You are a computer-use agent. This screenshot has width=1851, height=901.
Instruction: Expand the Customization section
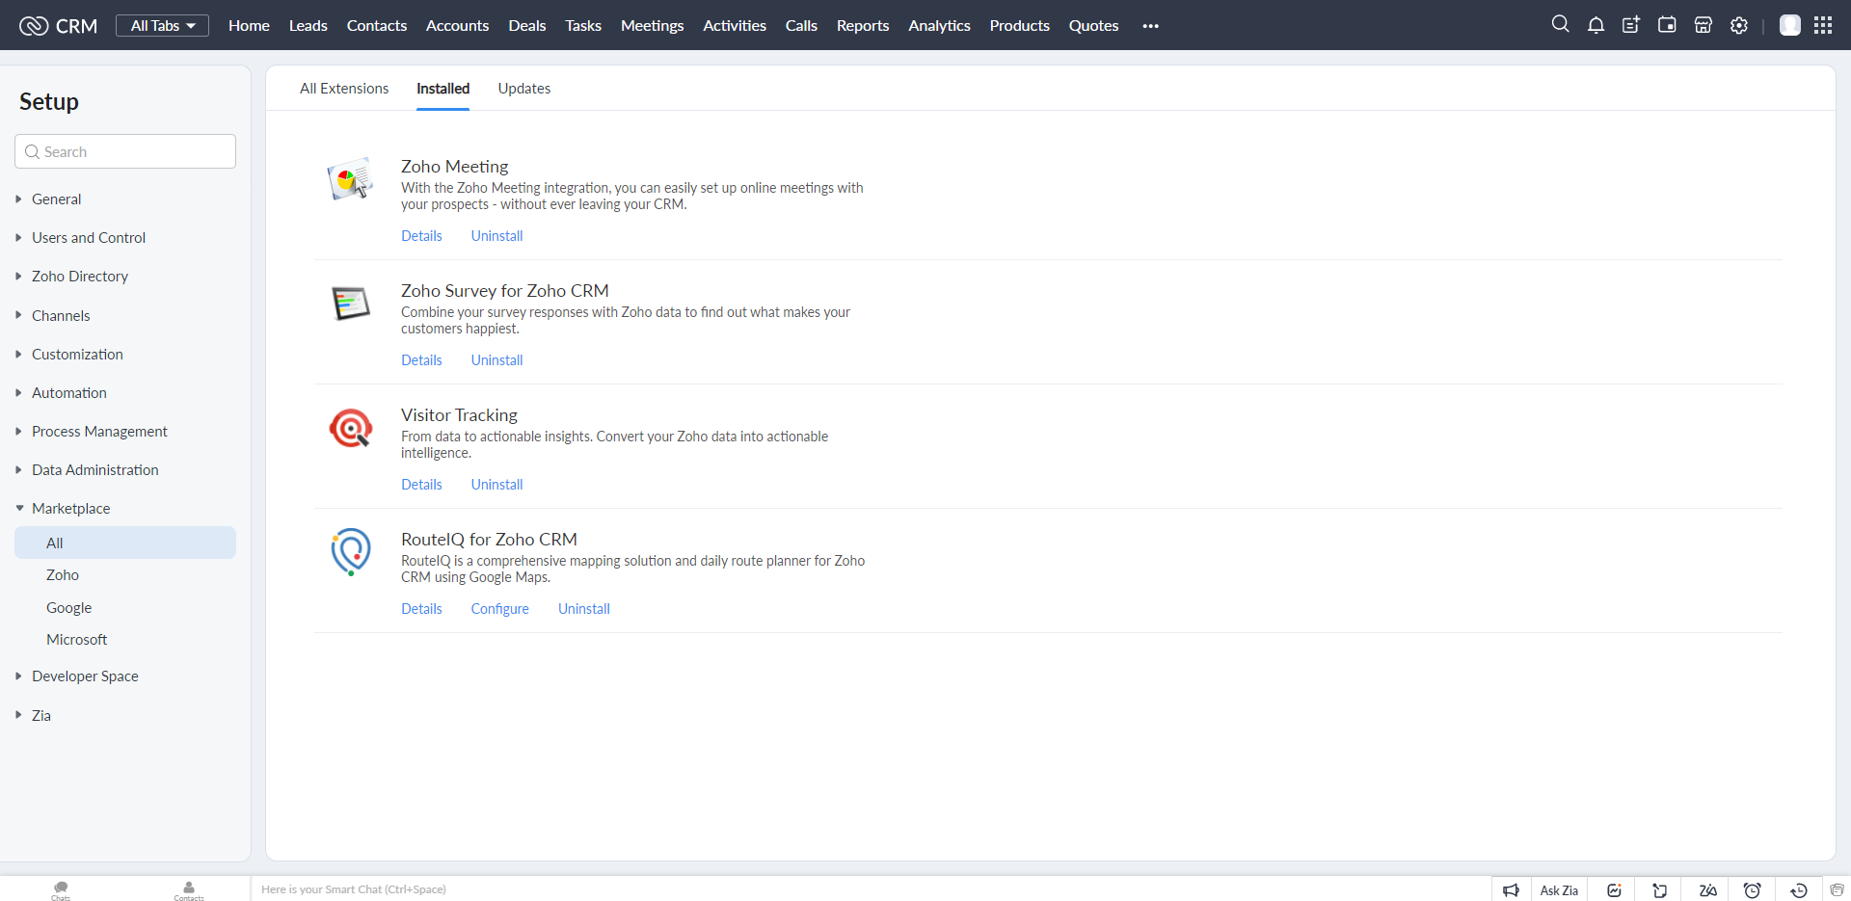77,354
